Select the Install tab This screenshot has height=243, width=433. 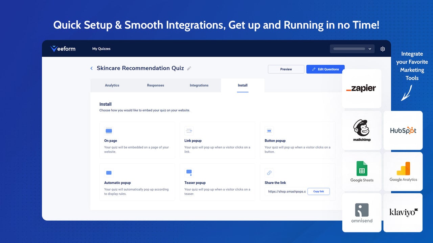(x=243, y=85)
